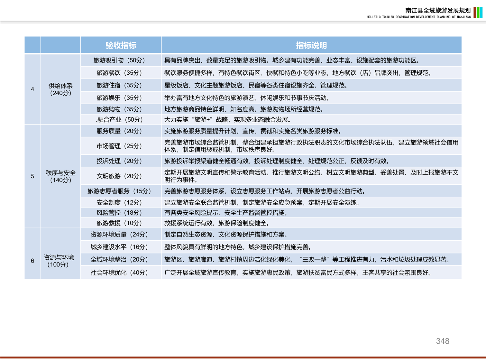Select the 资源环境质量（24分）cell
Image resolution: width=486 pixels, height=361 pixels.
pyautogui.click(x=121, y=235)
